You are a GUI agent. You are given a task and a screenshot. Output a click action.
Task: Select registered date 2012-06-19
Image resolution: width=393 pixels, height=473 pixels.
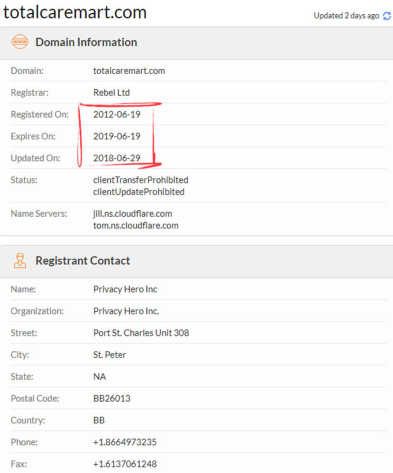[117, 115]
